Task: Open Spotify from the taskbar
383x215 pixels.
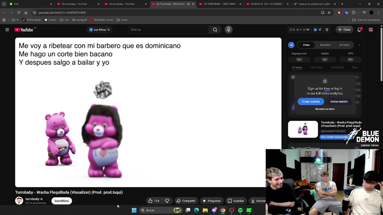Action: pos(240,210)
